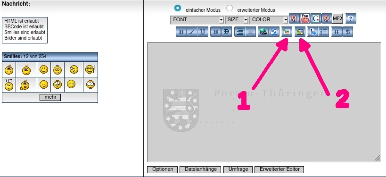Open the SIZE dropdown
Screen dimensions: 386x177
[237, 20]
